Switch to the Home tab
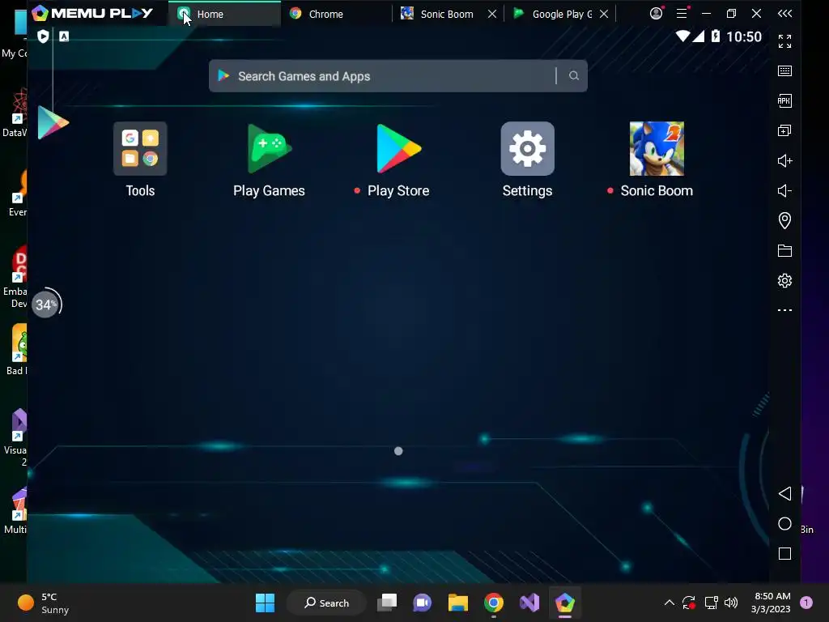The height and width of the screenshot is (622, 829). [x=225, y=14]
